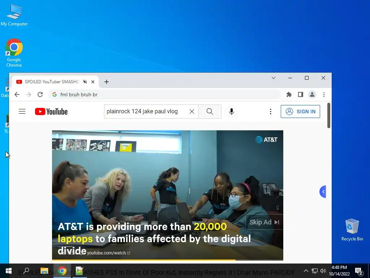Image resolution: width=370 pixels, height=278 pixels.
Task: Click the page vertical scrollbar
Action: 329,115
